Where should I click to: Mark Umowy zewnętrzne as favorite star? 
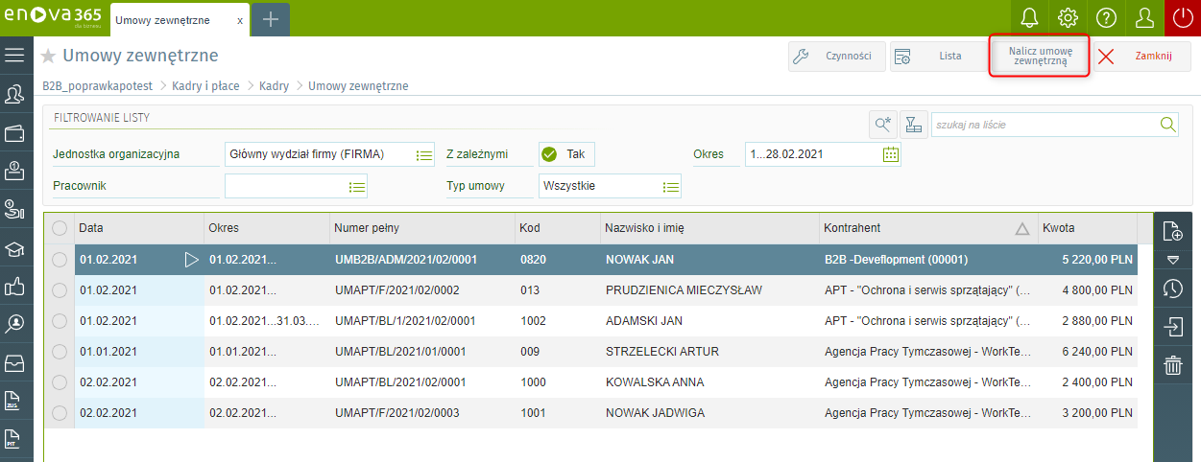tap(48, 57)
